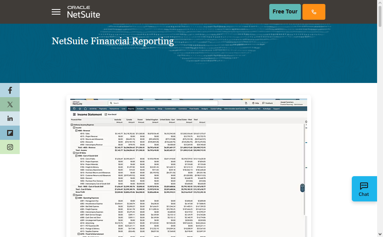Share the page on Flipboard

10,133
